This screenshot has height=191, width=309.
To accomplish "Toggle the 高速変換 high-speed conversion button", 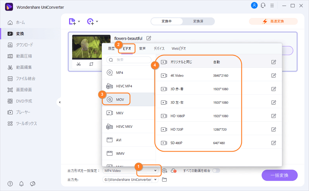I will click(273, 21).
